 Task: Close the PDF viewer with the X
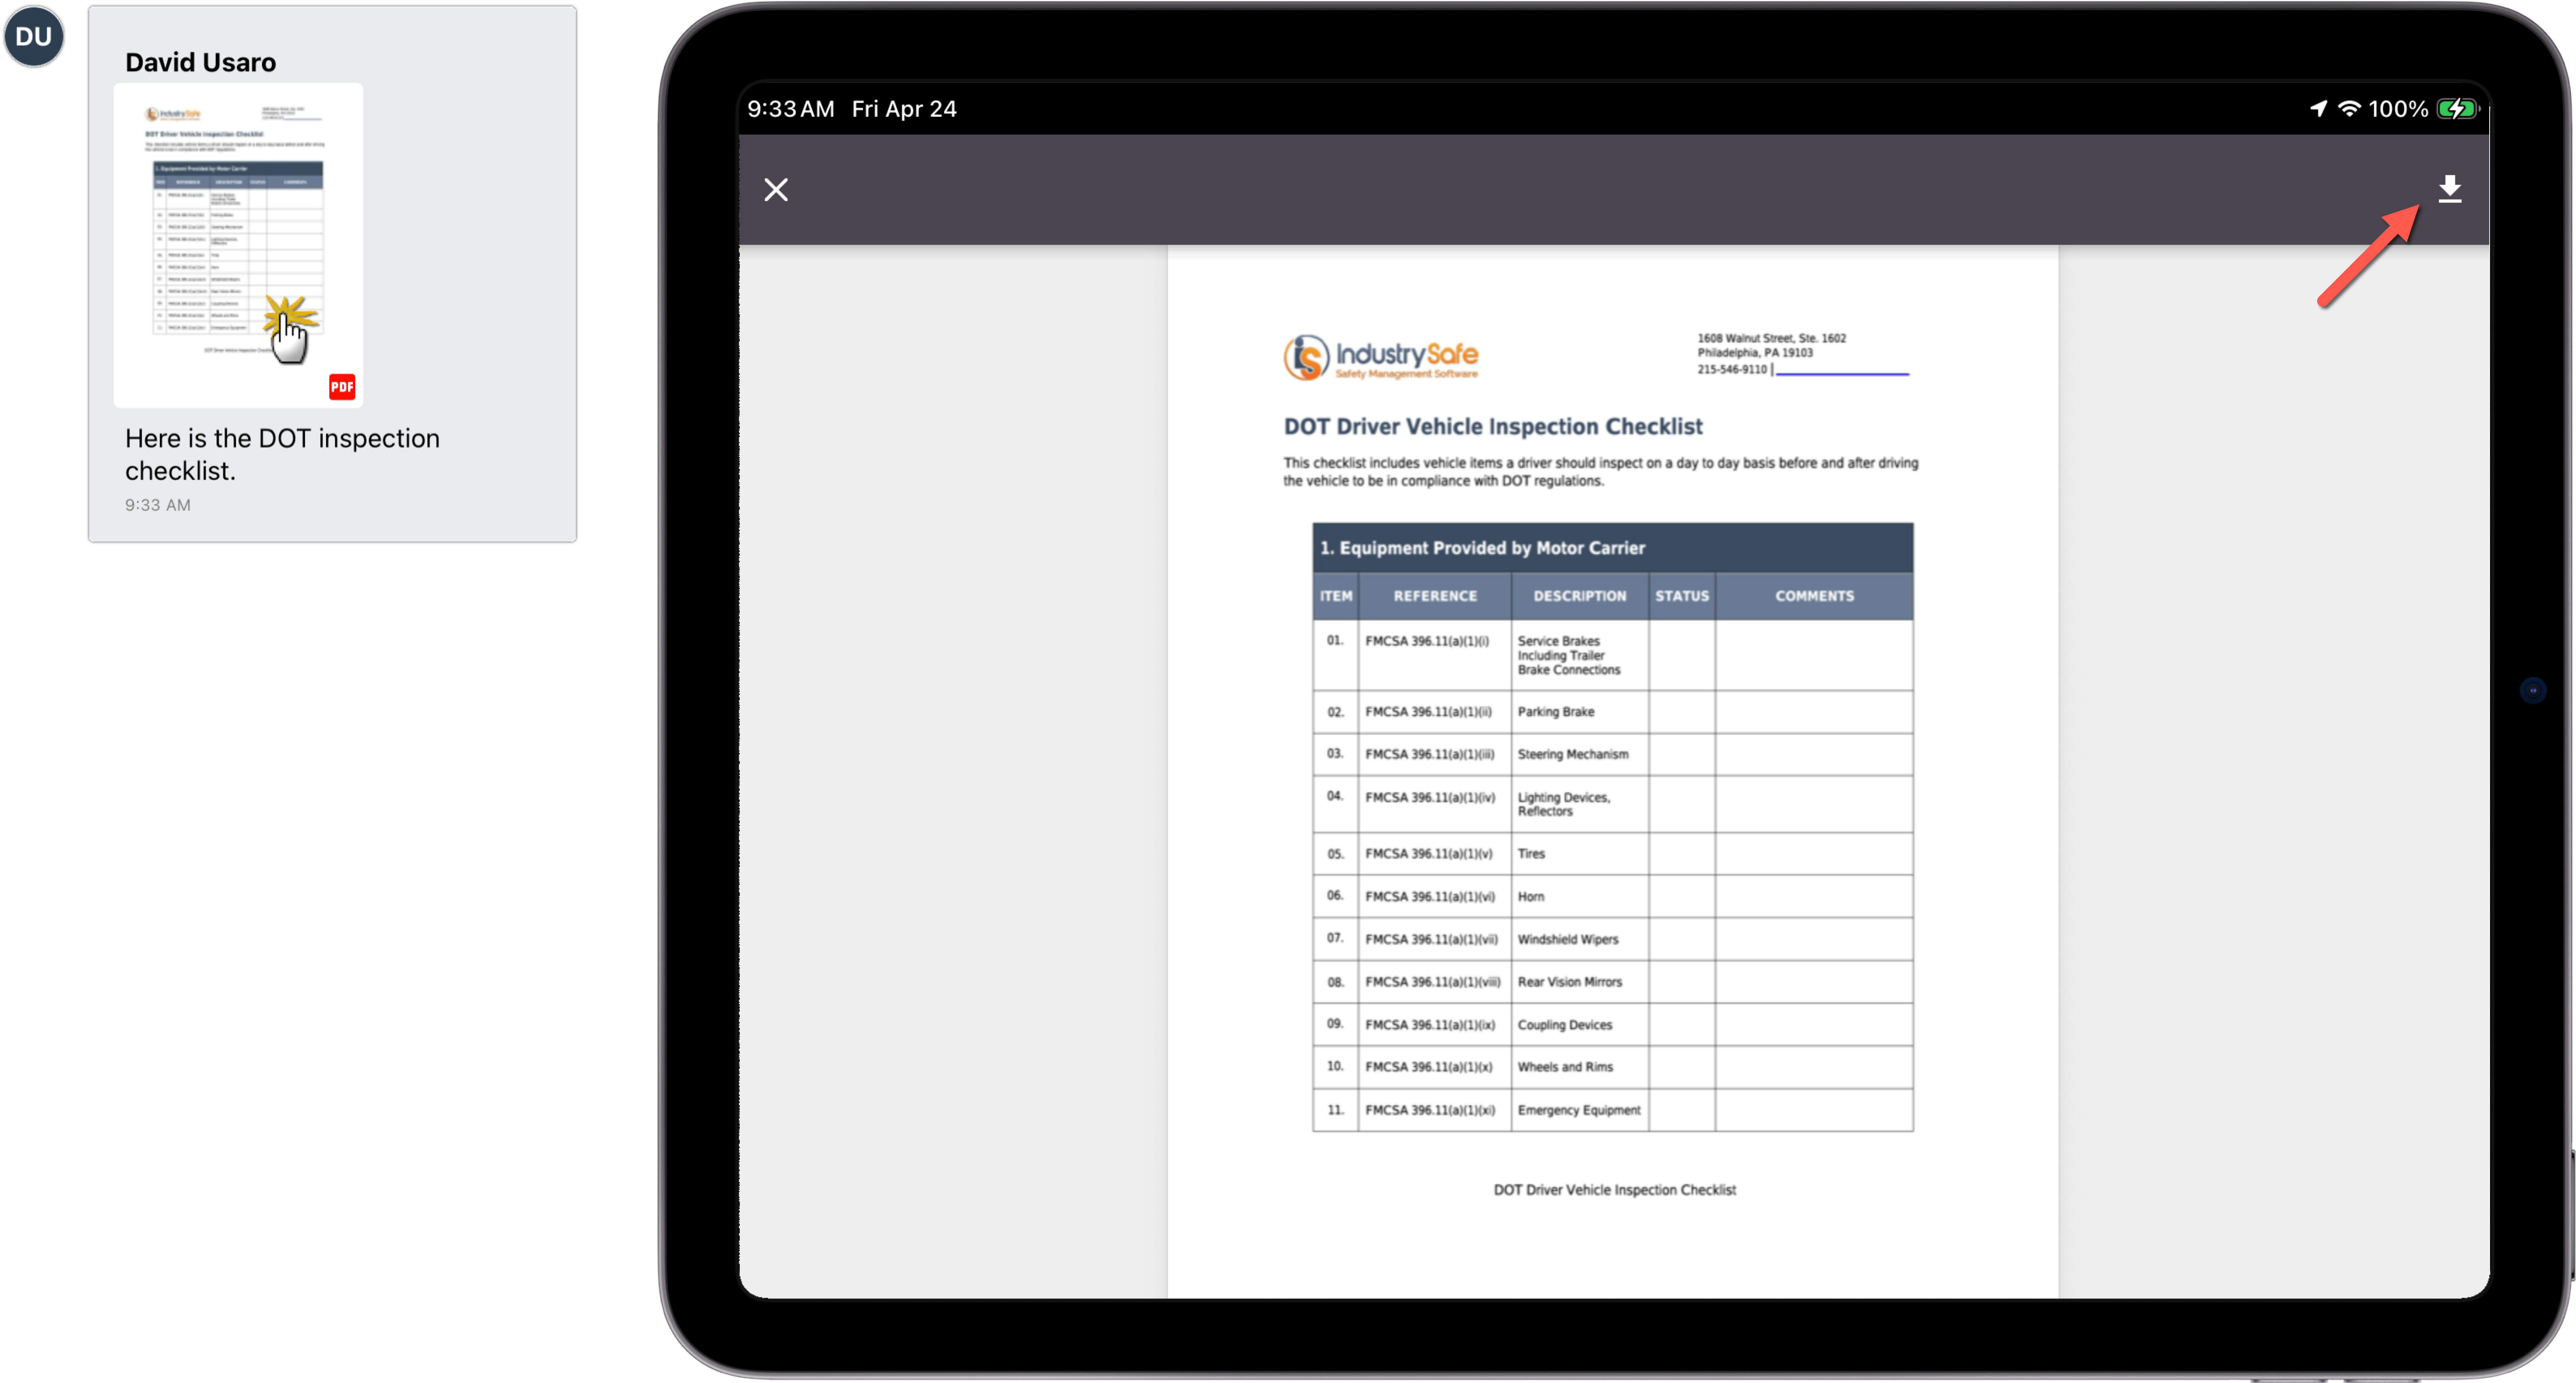tap(776, 190)
